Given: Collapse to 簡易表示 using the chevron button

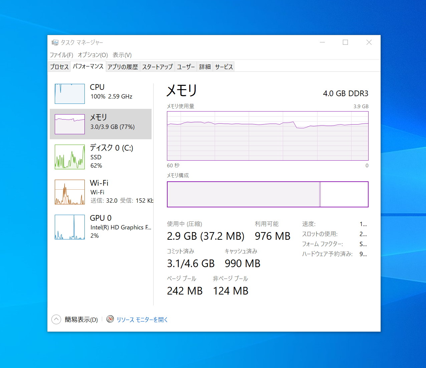Looking at the screenshot, I should pos(56,319).
